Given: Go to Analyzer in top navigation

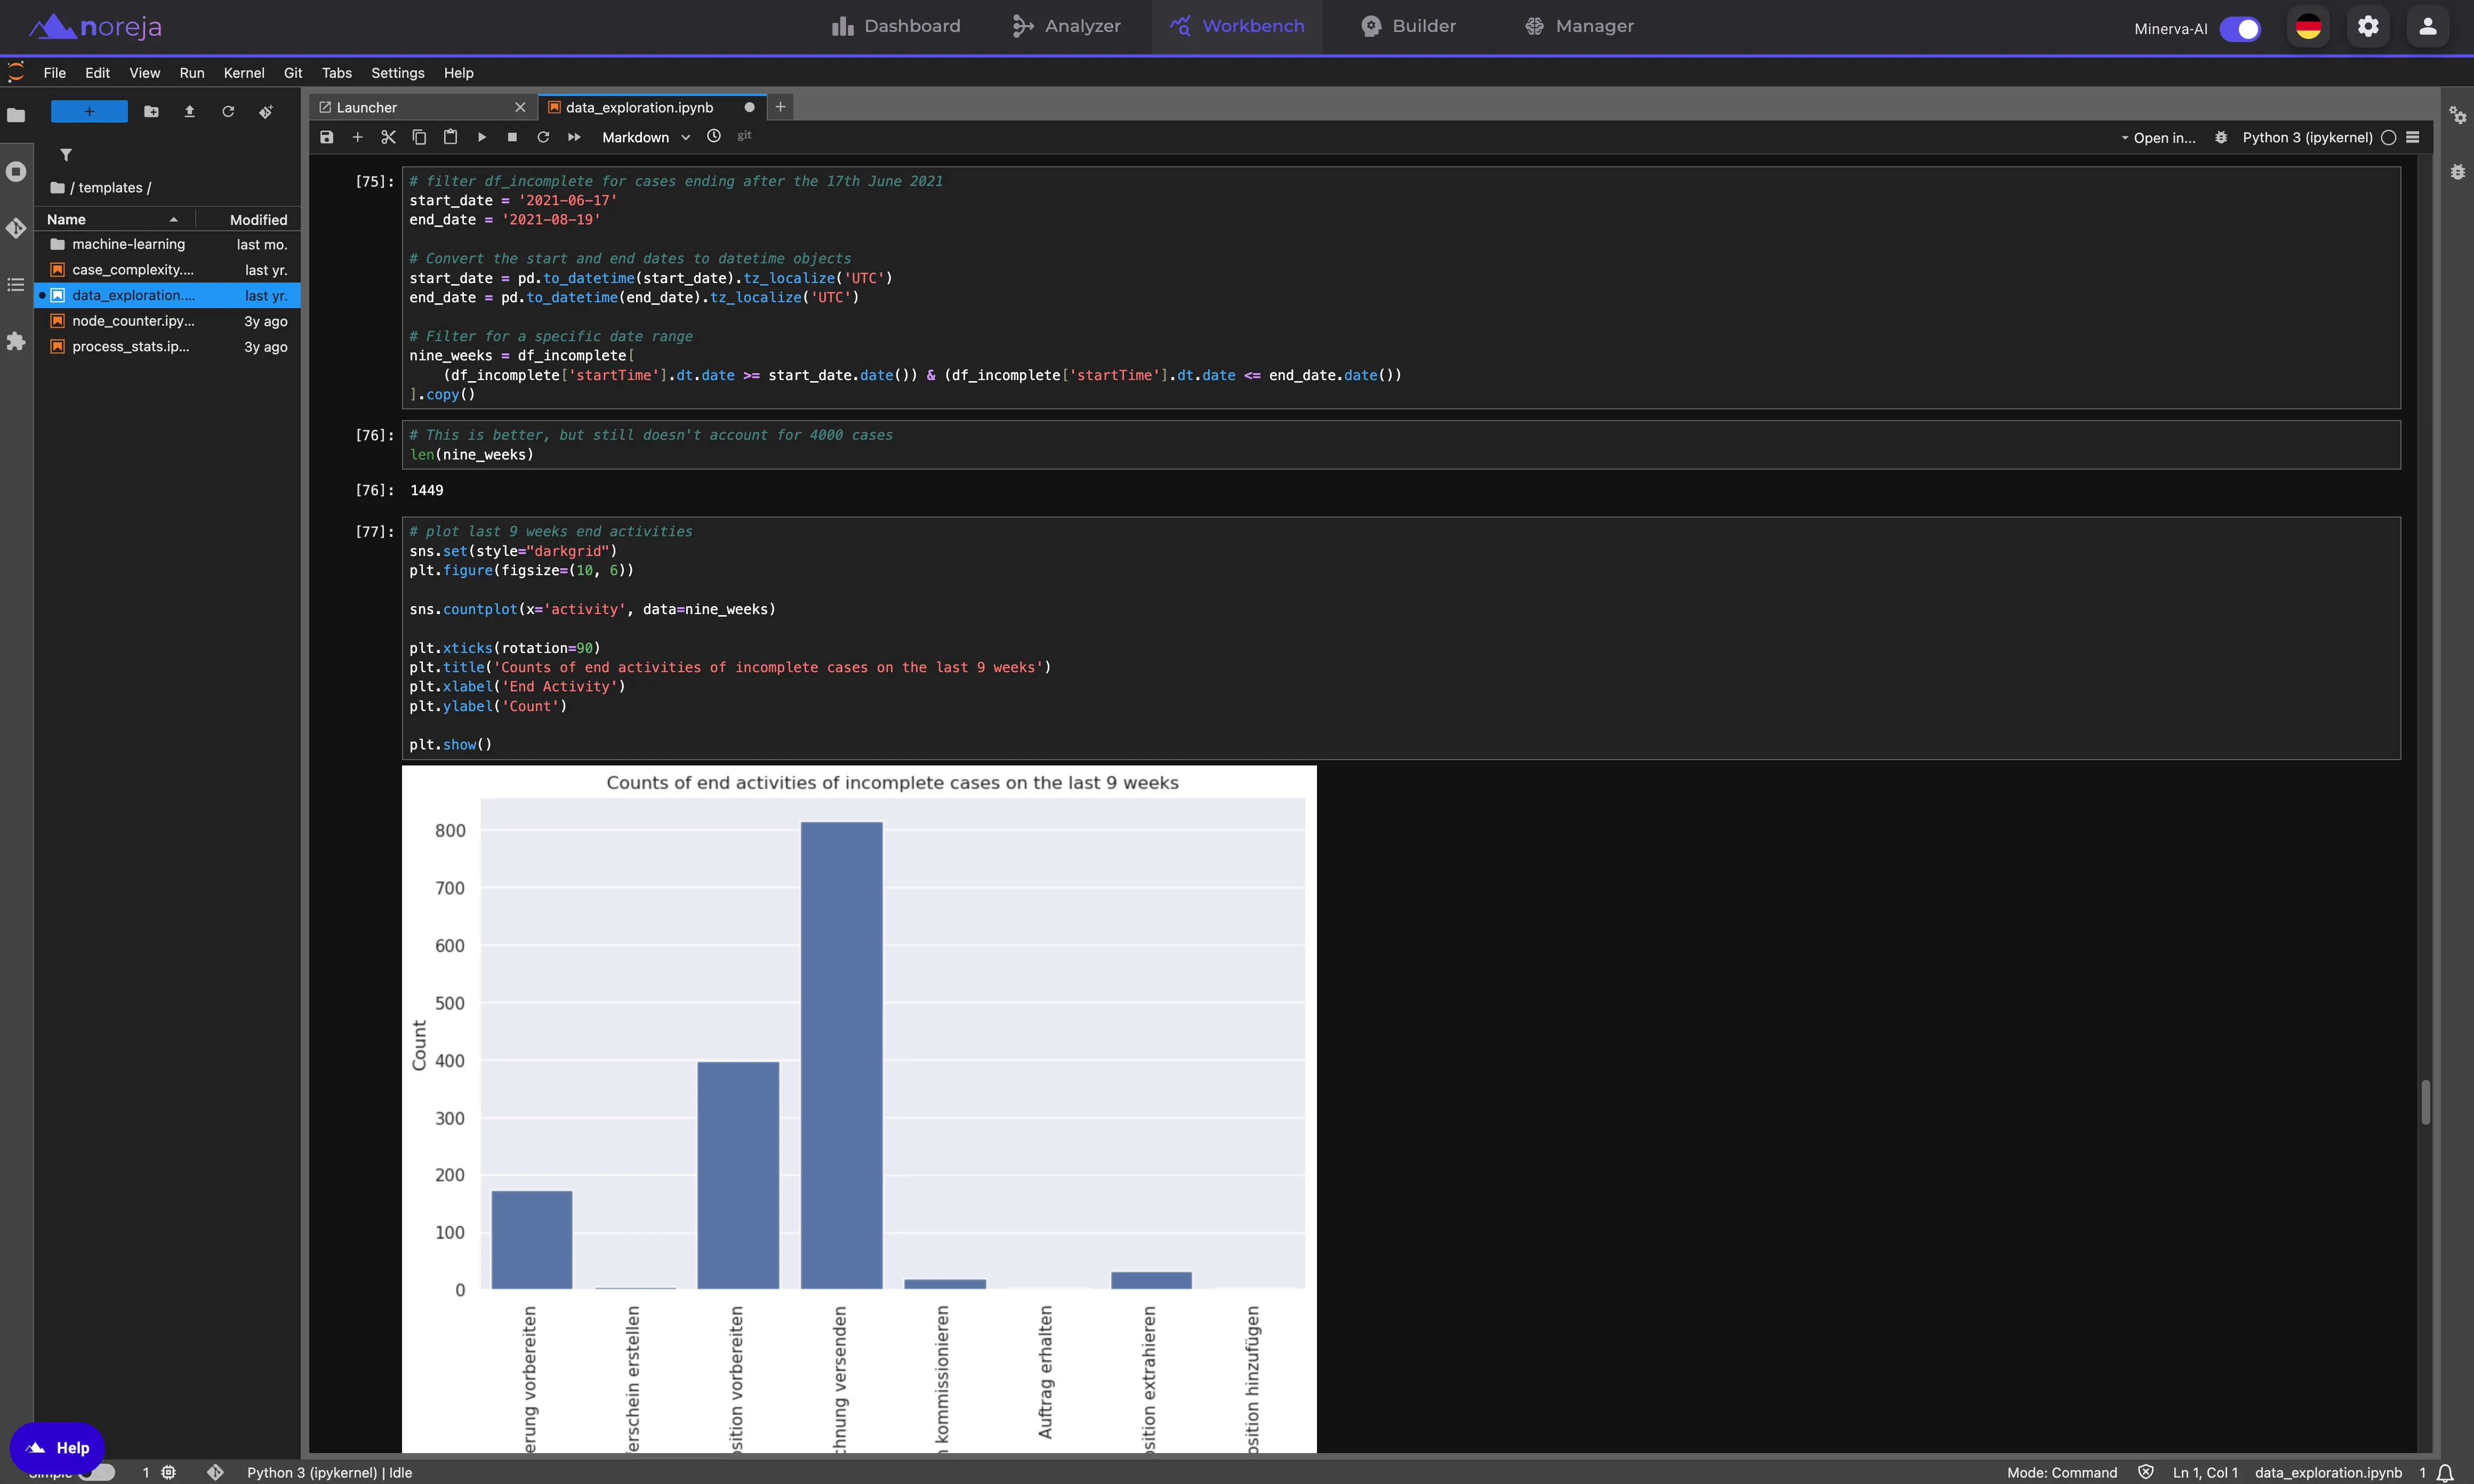Looking at the screenshot, I should pyautogui.click(x=1066, y=26).
